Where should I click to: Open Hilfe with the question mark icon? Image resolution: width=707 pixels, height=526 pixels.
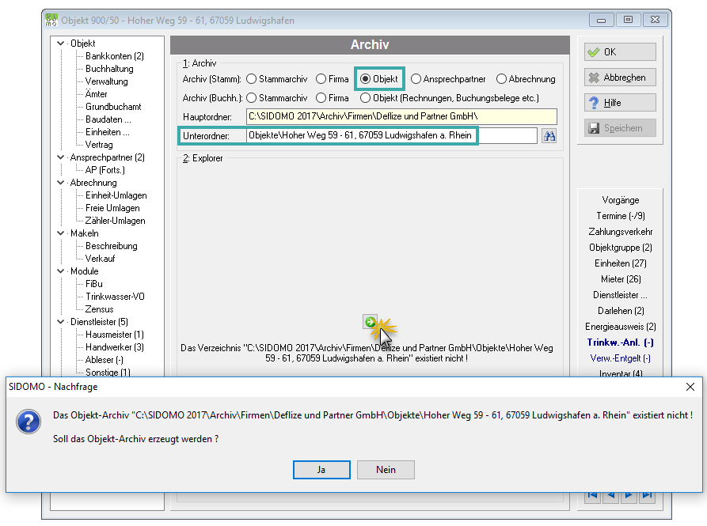coord(620,103)
